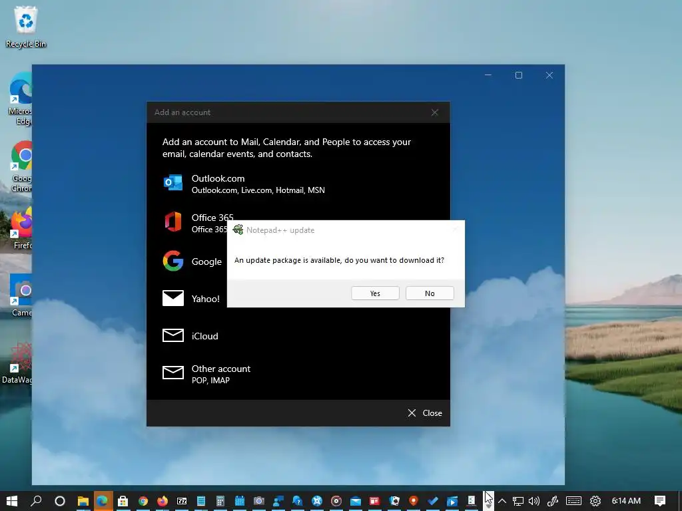Open Notepad from the taskbar
This screenshot has width=682, height=511.
(x=201, y=501)
